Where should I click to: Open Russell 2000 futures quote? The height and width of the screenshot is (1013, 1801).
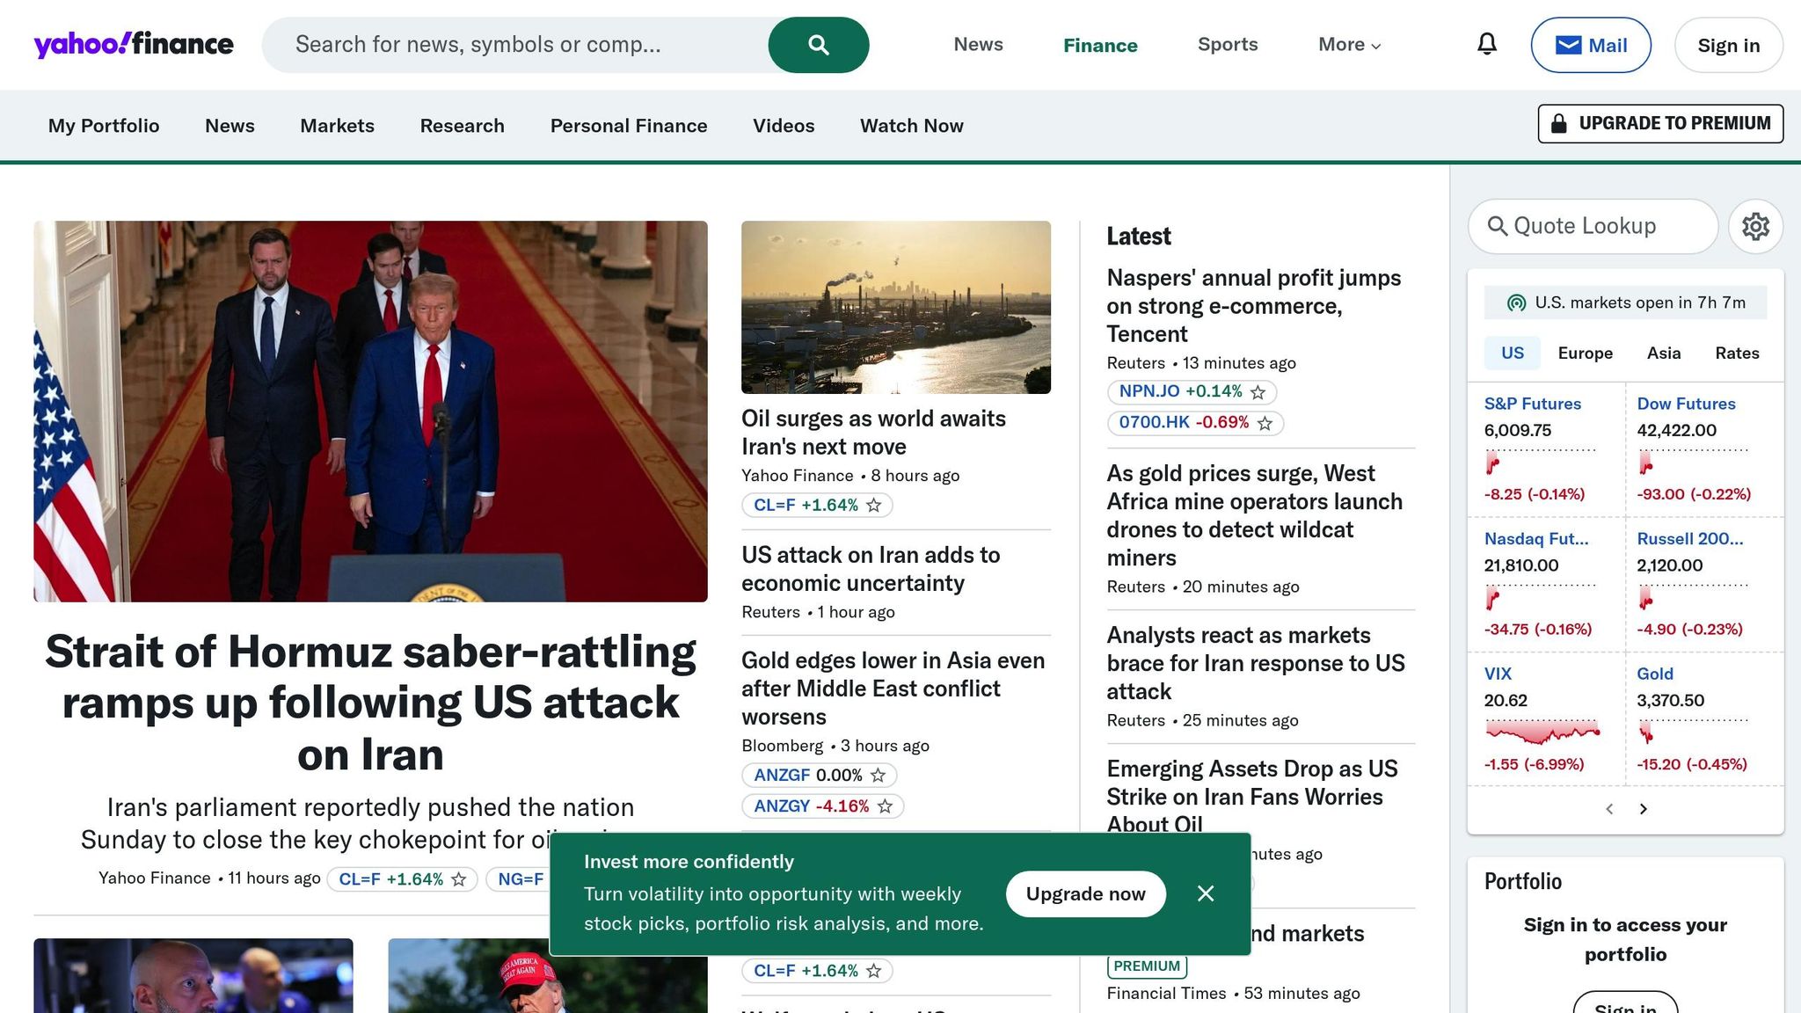pos(1689,539)
